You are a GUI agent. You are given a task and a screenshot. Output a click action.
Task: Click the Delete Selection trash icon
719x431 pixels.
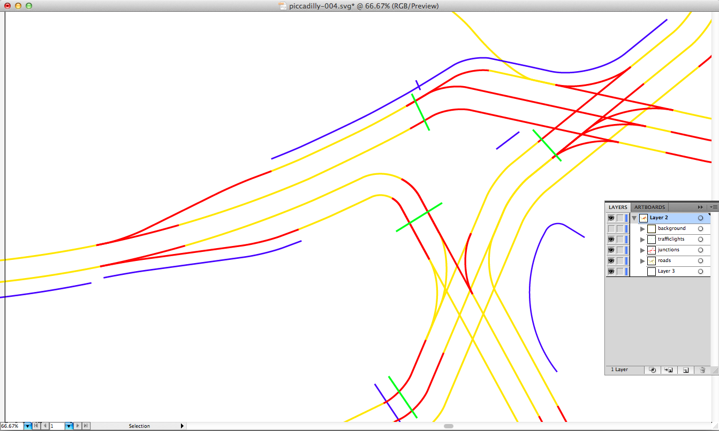point(702,370)
